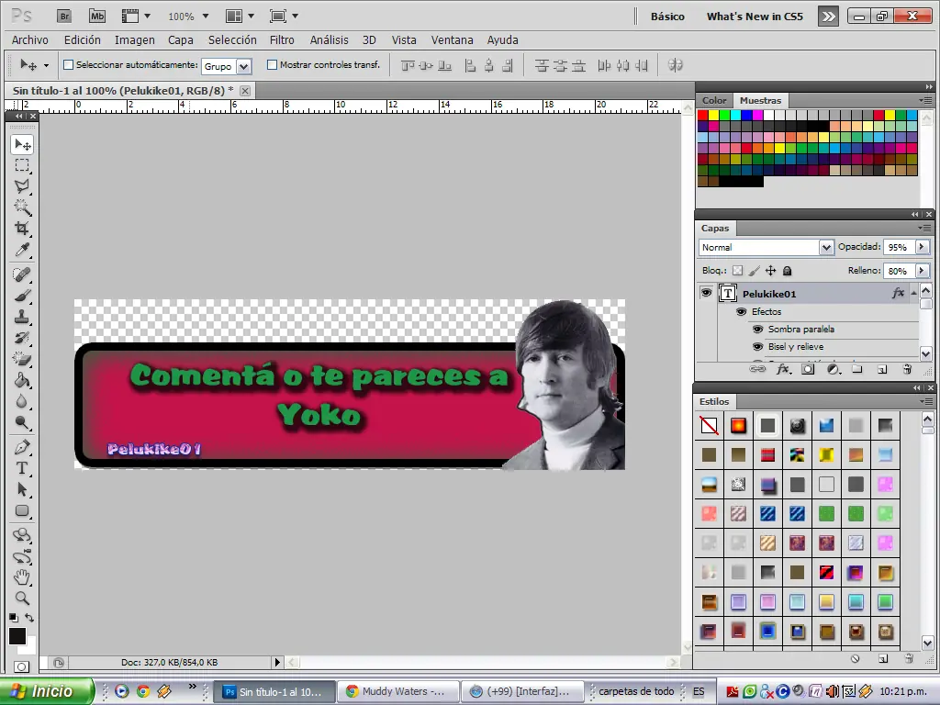This screenshot has width=940, height=705.
Task: Hide the Pelukike01 layer with eye icon
Action: click(706, 293)
